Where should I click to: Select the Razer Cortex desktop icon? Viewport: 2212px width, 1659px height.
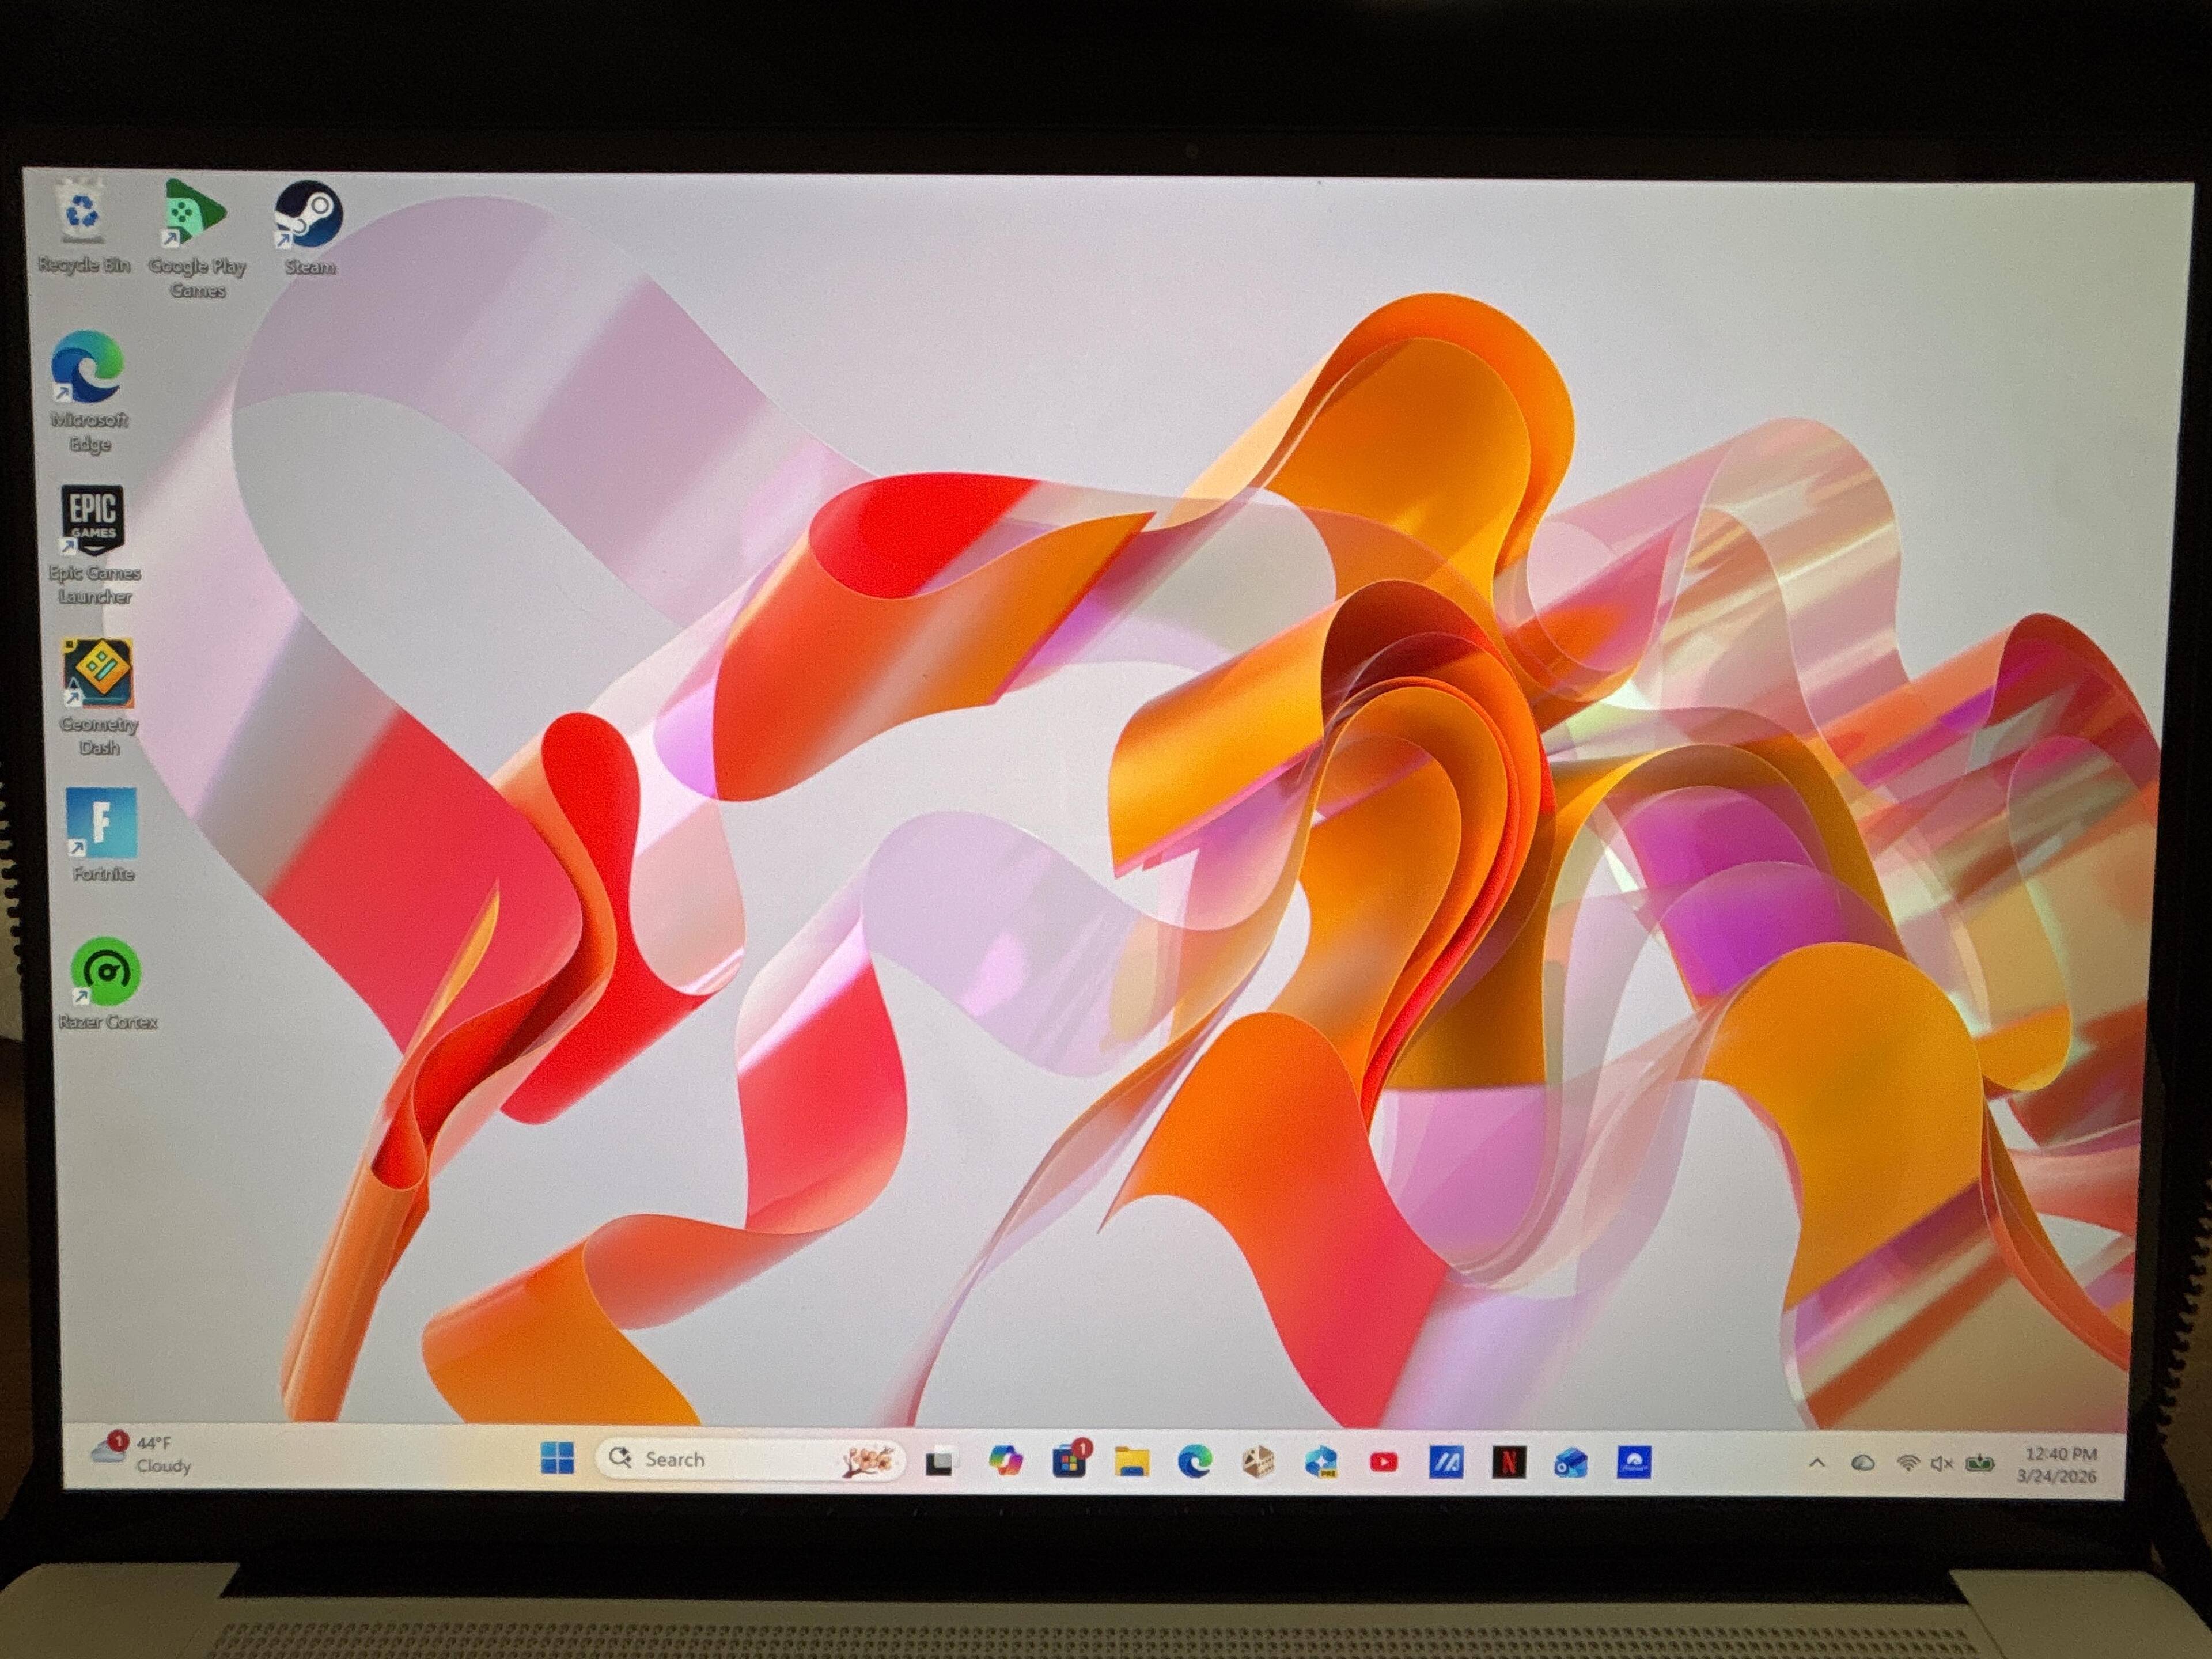106,983
